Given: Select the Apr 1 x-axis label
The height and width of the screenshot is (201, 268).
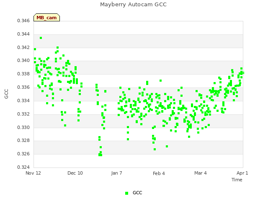Looking at the screenshot, I should (x=242, y=173).
